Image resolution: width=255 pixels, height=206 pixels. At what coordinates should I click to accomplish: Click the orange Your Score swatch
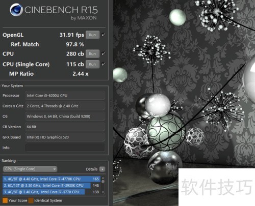[x=5, y=200]
